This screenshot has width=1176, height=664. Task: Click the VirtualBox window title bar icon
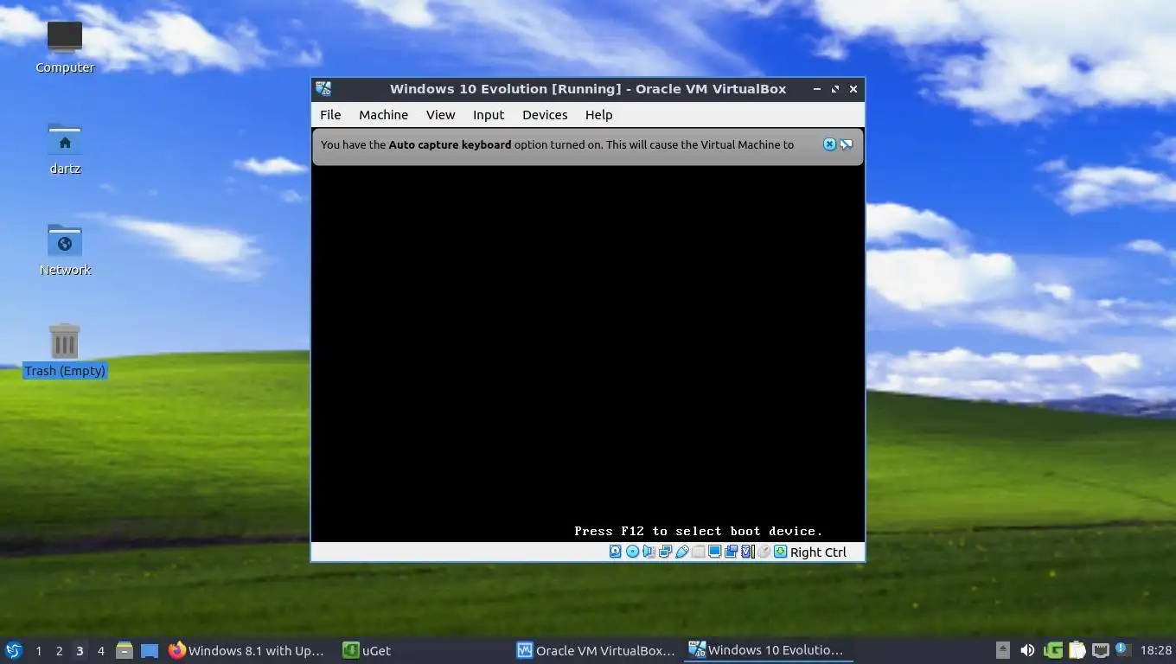323,89
